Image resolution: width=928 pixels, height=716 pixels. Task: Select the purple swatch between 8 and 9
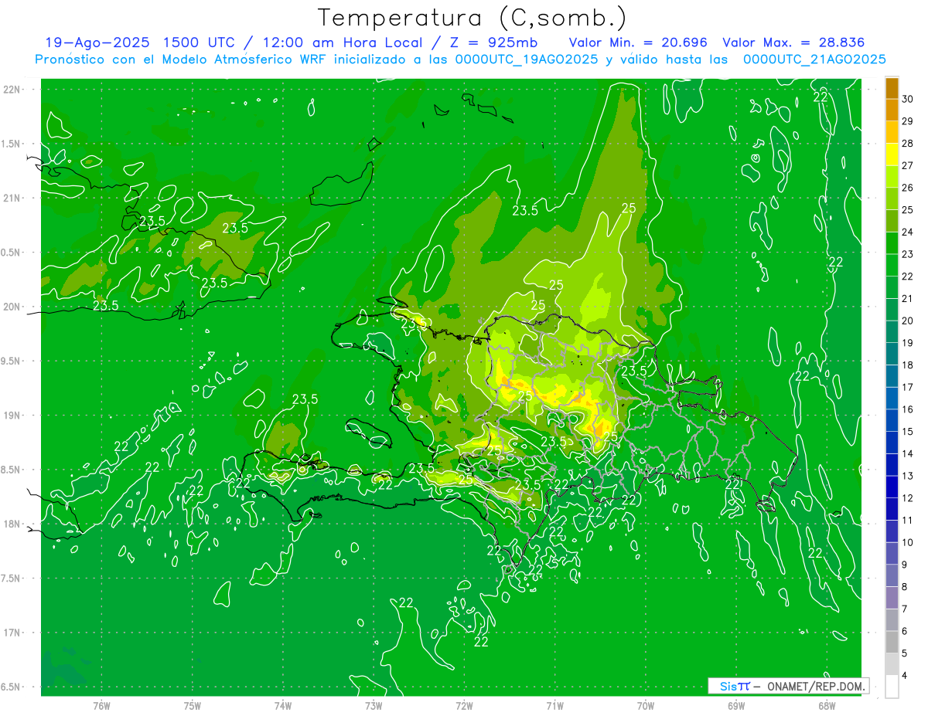click(892, 575)
